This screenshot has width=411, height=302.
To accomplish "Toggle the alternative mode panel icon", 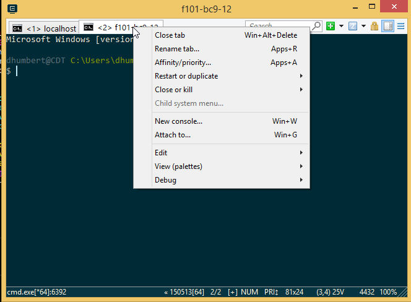I will tap(388, 27).
